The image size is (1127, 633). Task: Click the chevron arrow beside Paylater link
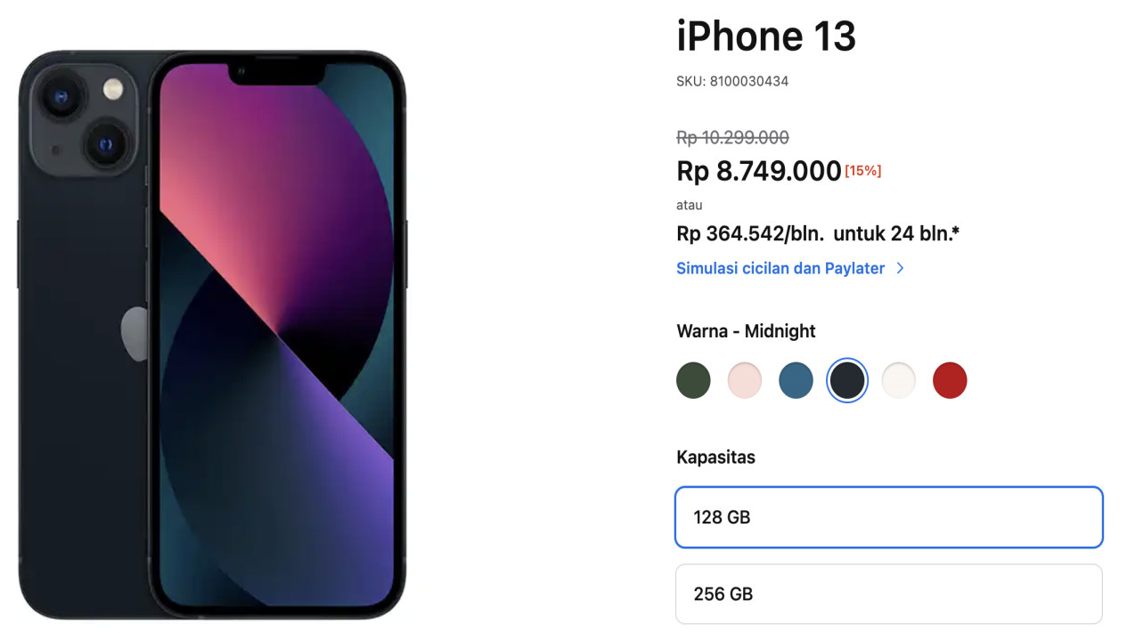click(x=900, y=268)
